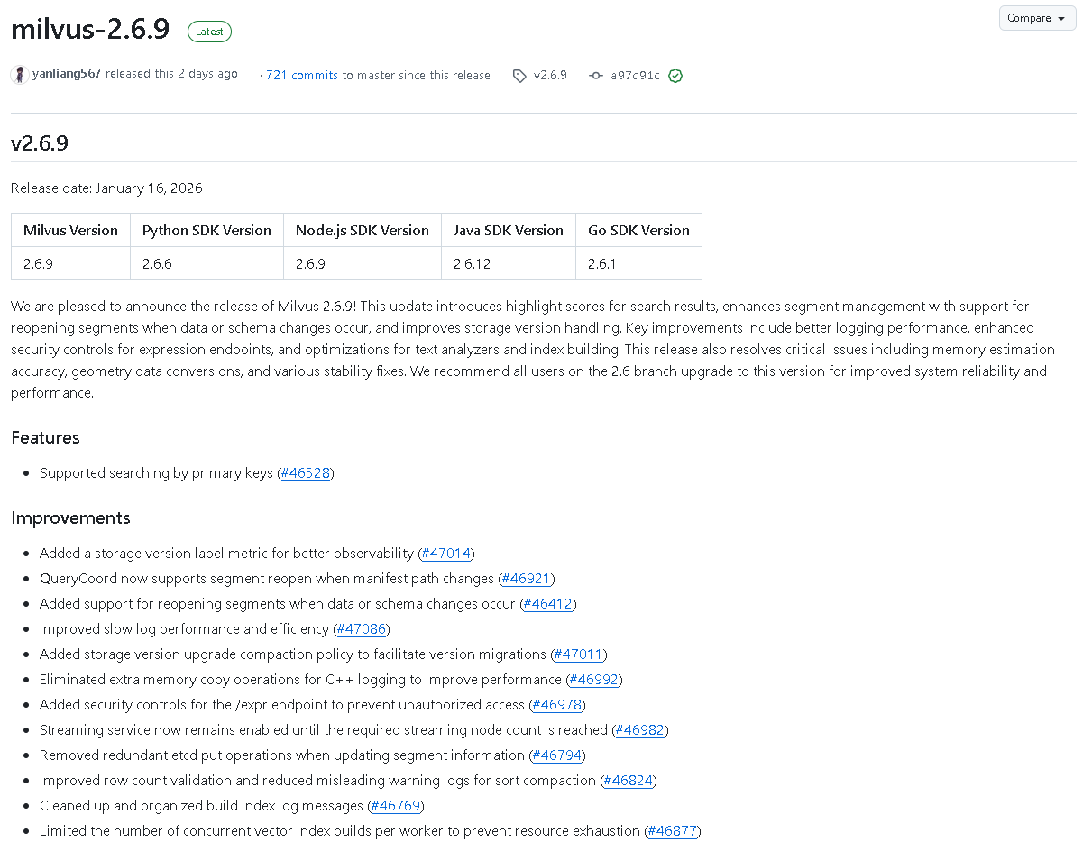Click the Node.js SDK Version table header
This screenshot has height=842, width=1083.
(363, 230)
